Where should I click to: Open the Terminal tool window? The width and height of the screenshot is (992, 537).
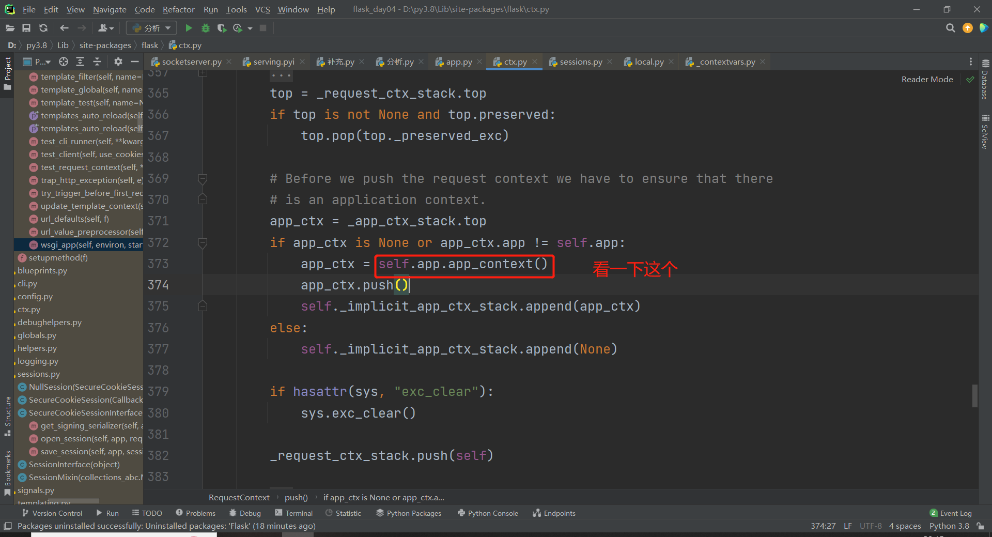(x=294, y=513)
